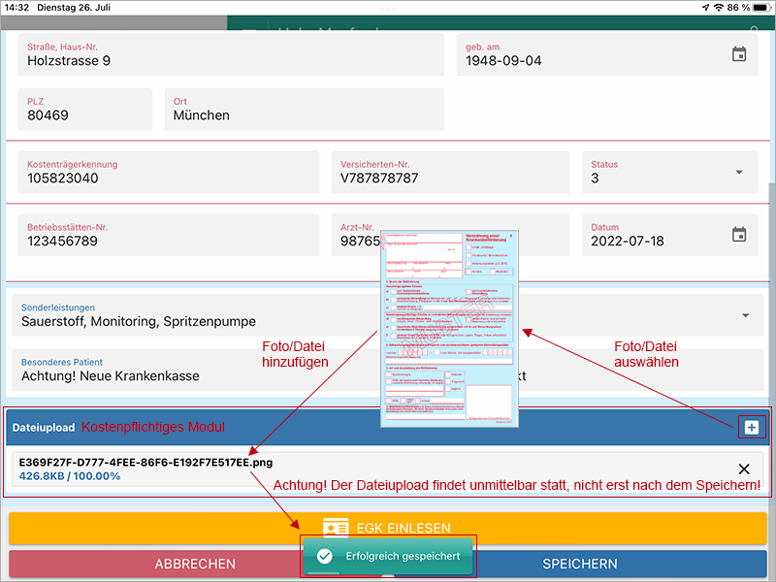Tap the battery indicator in status bar

pos(760,8)
